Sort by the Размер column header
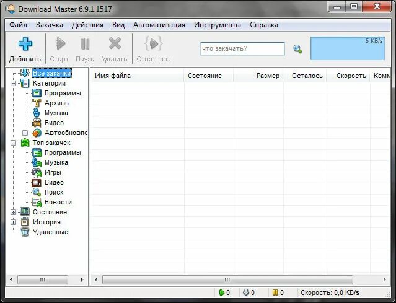Image resolution: width=396 pixels, height=303 pixels. tap(258, 76)
